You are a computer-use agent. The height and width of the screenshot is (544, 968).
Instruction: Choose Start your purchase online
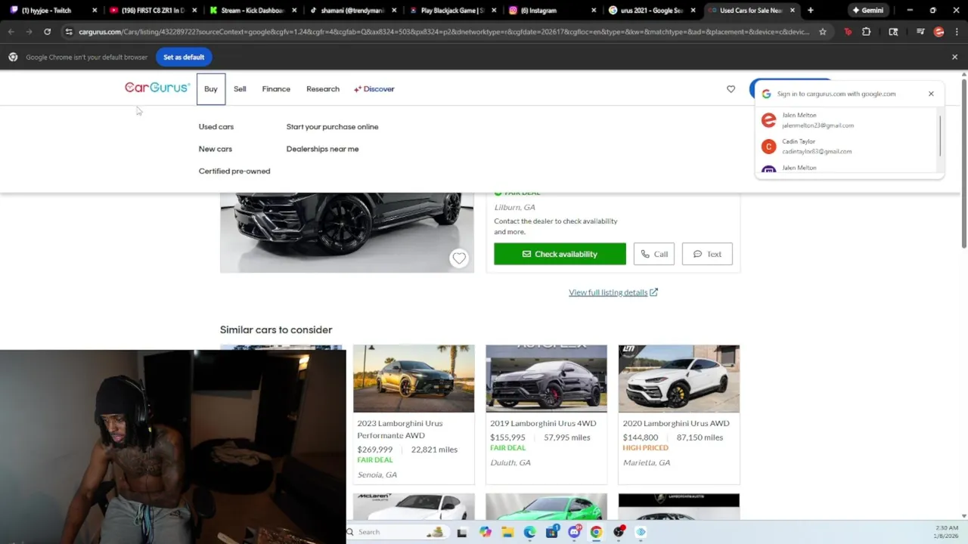coord(332,127)
